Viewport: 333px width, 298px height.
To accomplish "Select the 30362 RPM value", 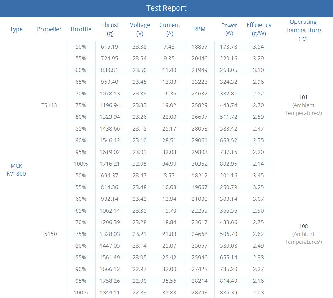I will coord(199,164).
